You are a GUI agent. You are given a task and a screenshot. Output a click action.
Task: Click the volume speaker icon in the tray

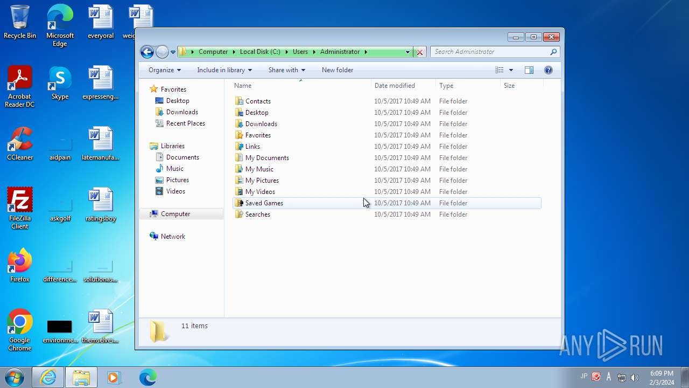[634, 377]
